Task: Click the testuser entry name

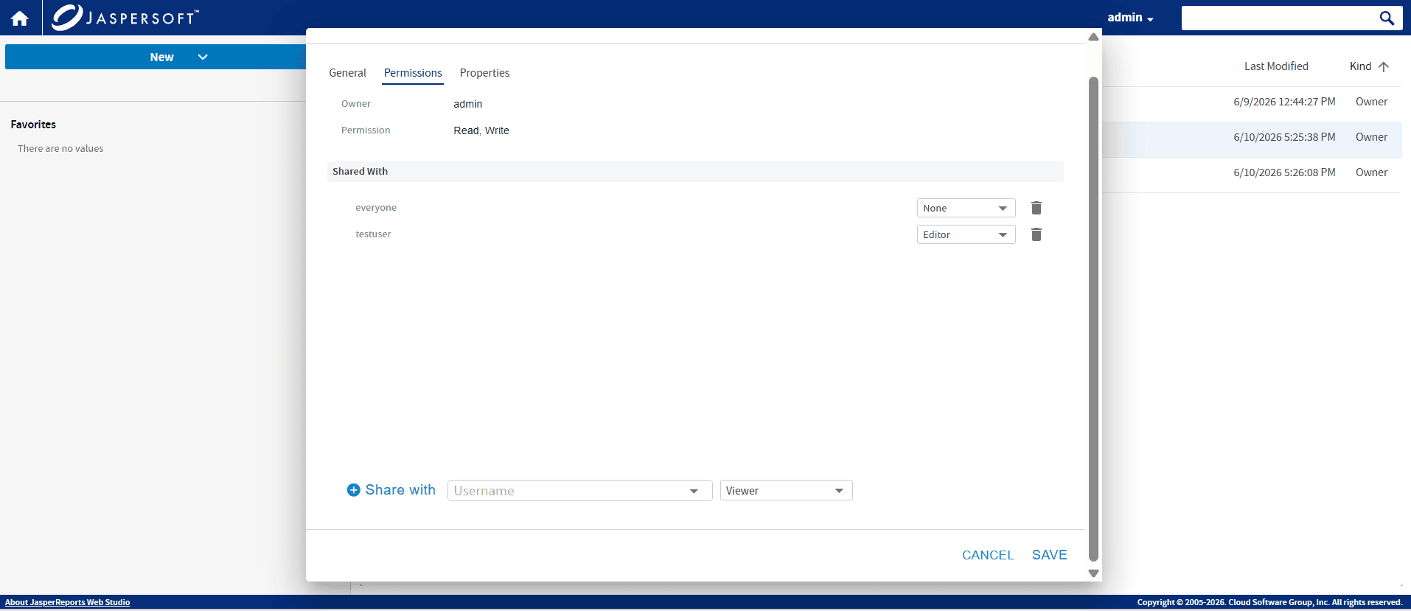Action: click(373, 234)
